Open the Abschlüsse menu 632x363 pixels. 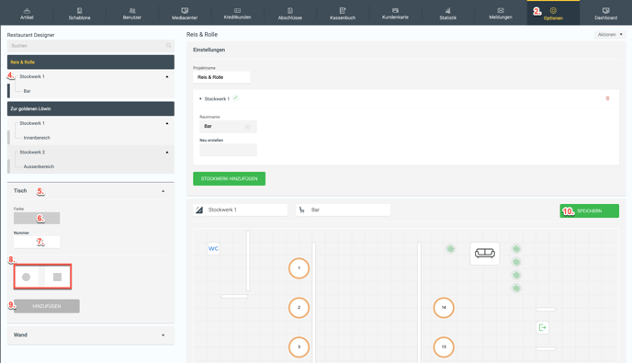289,13
